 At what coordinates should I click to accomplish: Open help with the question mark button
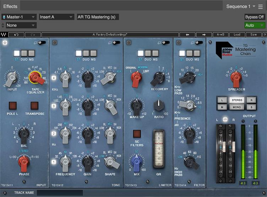point(265,35)
